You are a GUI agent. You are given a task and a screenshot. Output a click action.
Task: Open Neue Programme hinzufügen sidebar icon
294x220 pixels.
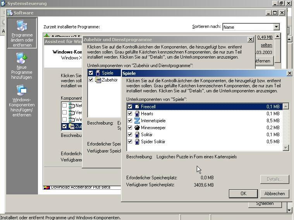coord(22,58)
